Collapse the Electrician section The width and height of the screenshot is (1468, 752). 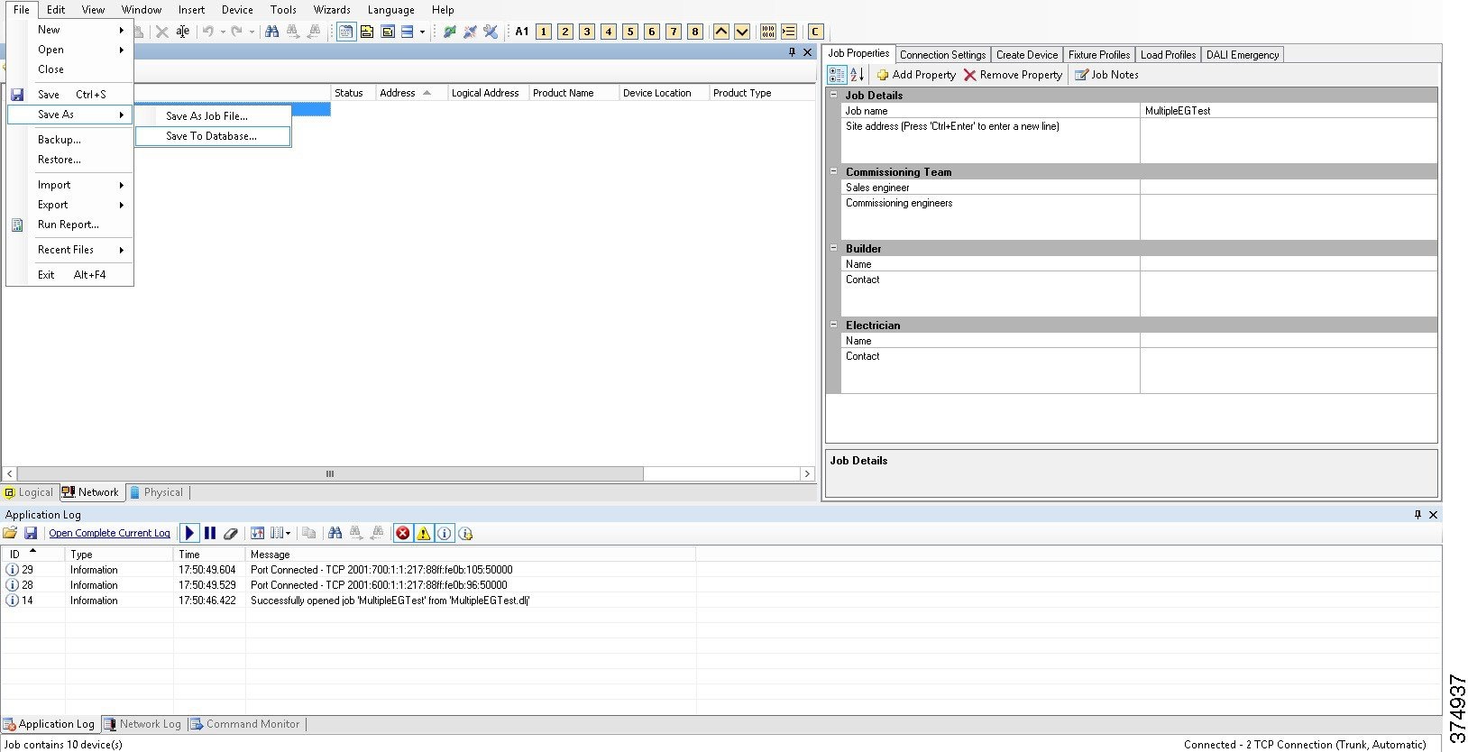833,325
